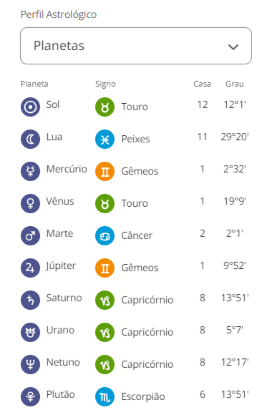Viewport: 272px width, 415px height.
Task: Click the Sol planet icon
Action: pos(31,107)
